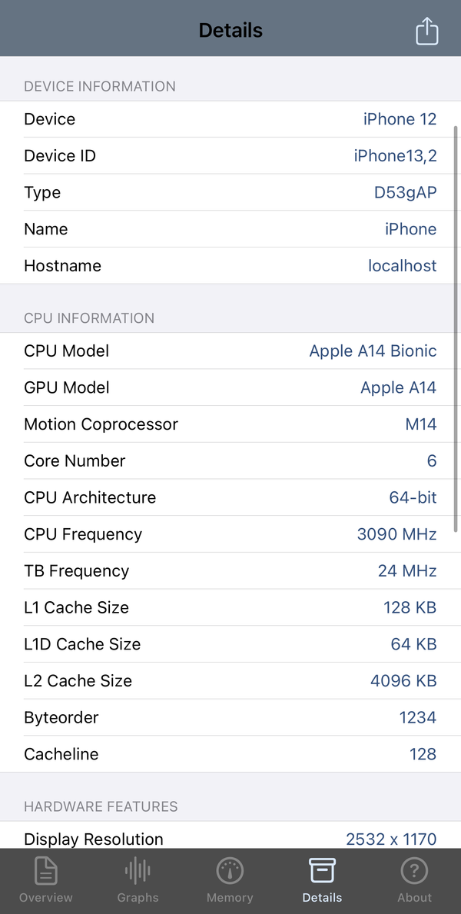461x914 pixels.
Task: Tap the 24 MHz value
Action: point(407,570)
